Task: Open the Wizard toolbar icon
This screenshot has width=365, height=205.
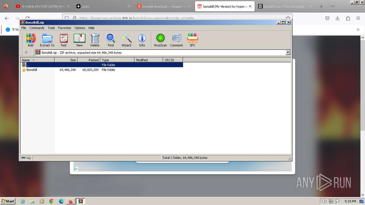Action: (x=126, y=40)
